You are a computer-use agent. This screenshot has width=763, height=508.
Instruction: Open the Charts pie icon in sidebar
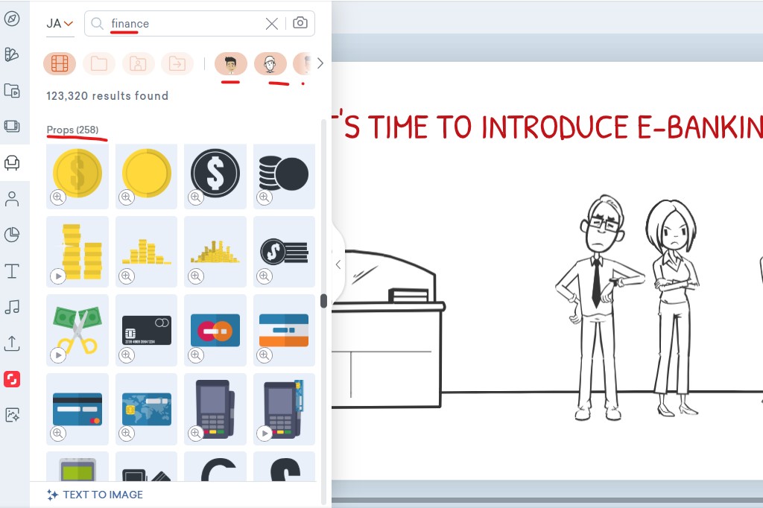(12, 235)
